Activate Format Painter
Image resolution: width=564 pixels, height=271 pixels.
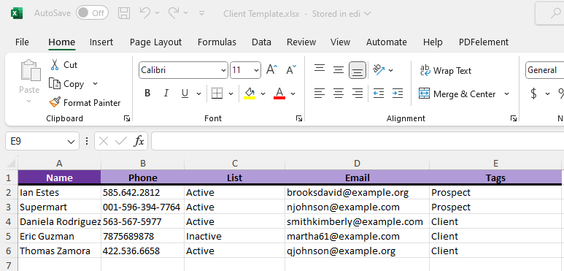(85, 103)
